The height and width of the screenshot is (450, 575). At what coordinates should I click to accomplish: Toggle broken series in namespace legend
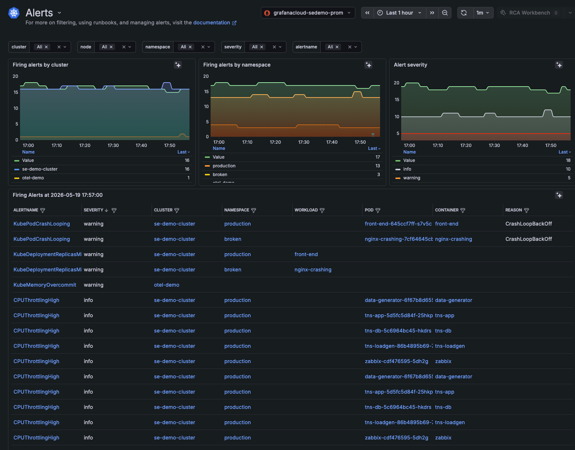tap(220, 175)
